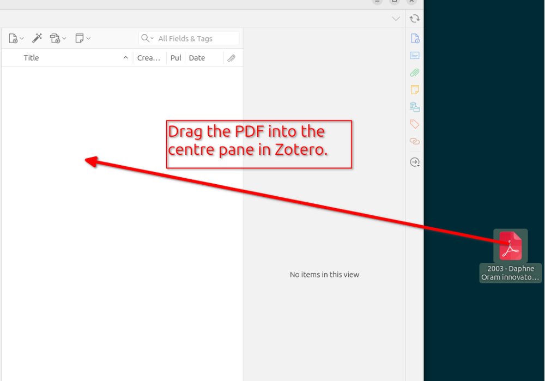Screen dimensions: 545x381
Task: Sort by the Publication column header
Action: pyautogui.click(x=175, y=58)
